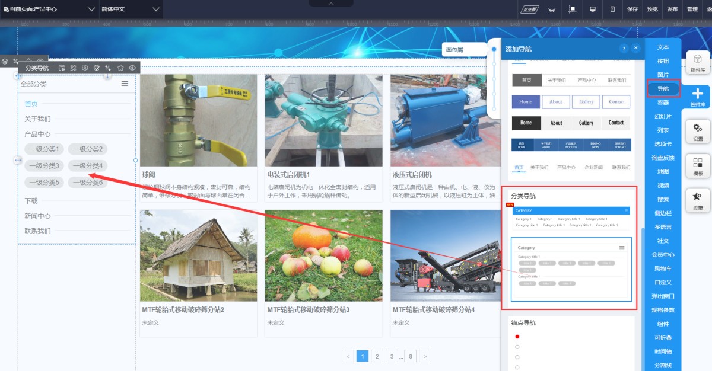Select 幻灯片 in the widget category list
The image size is (712, 371).
point(663,117)
